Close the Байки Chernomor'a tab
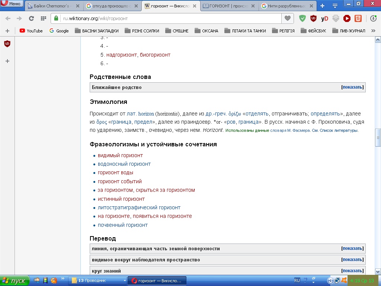 (x=78, y=6)
